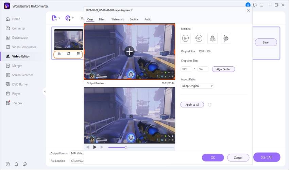Close the crop dialog with X
289x170 pixels.
[248, 10]
